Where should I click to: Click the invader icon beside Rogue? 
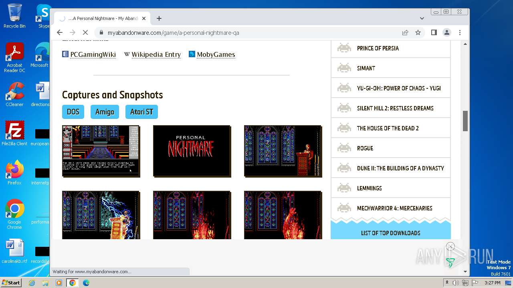pyautogui.click(x=344, y=148)
